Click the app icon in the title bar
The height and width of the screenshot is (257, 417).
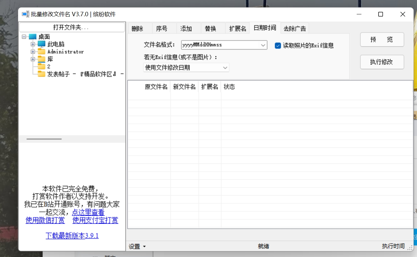pos(25,14)
